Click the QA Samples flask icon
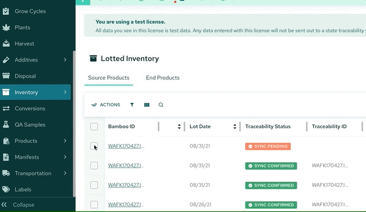 6,125
